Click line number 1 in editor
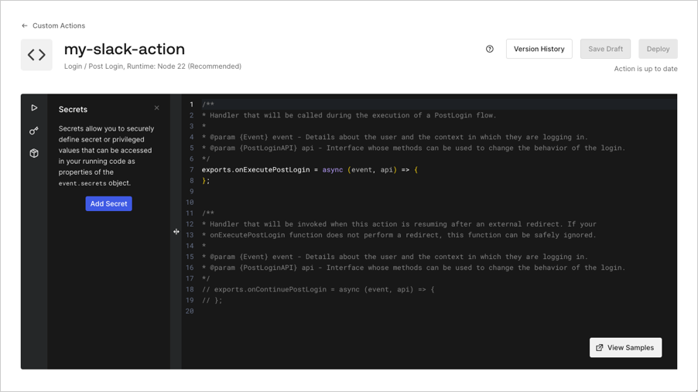 pos(192,104)
